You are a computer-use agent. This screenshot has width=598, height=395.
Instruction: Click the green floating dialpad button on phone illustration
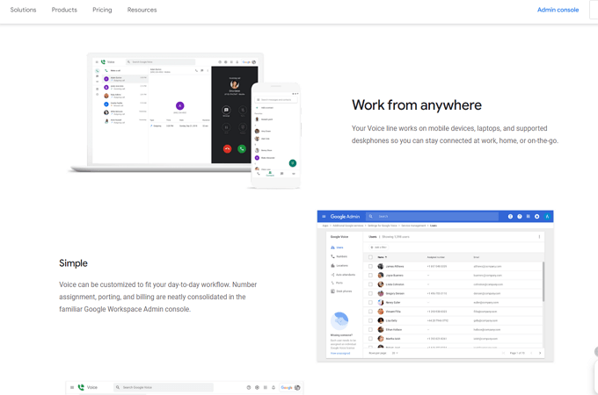[293, 163]
